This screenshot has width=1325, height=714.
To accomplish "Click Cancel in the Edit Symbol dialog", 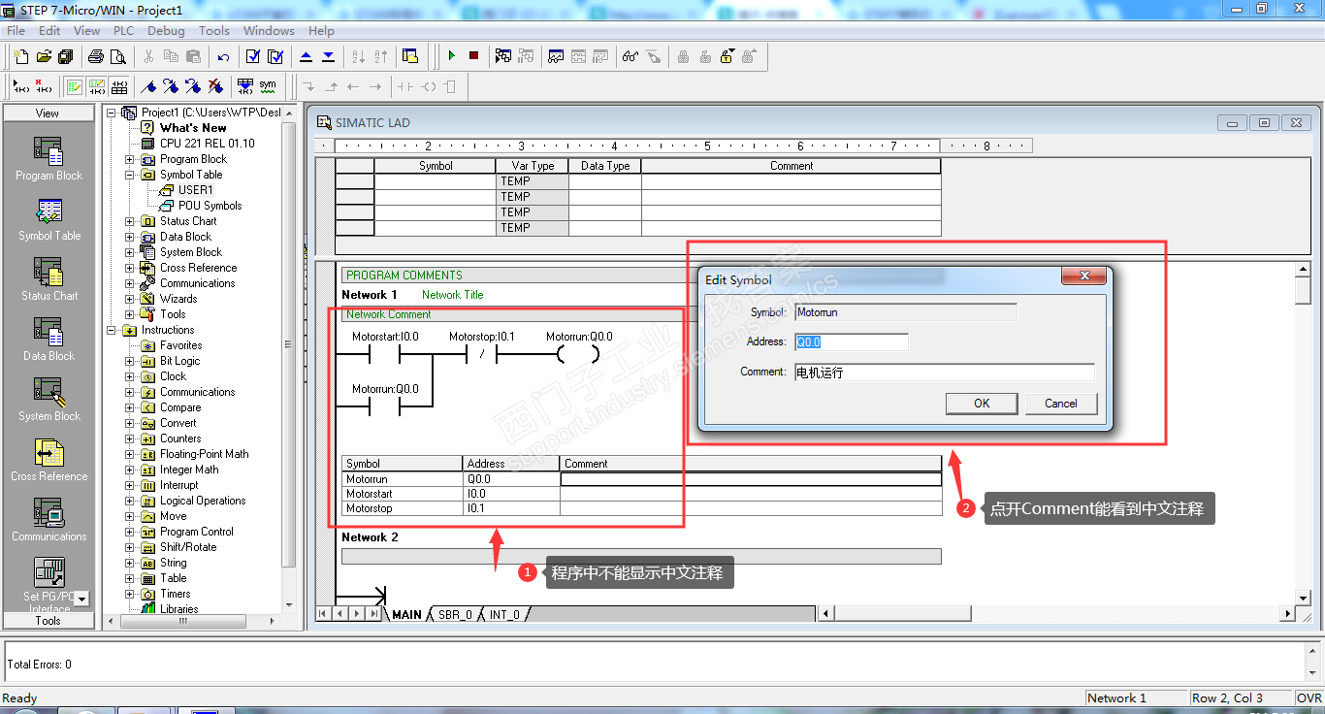I will tap(1061, 404).
